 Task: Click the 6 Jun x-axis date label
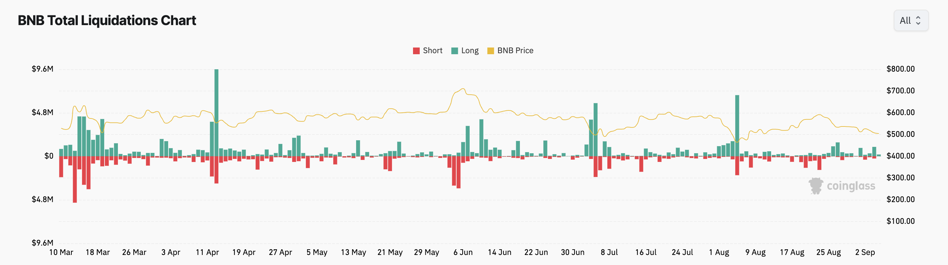click(463, 253)
